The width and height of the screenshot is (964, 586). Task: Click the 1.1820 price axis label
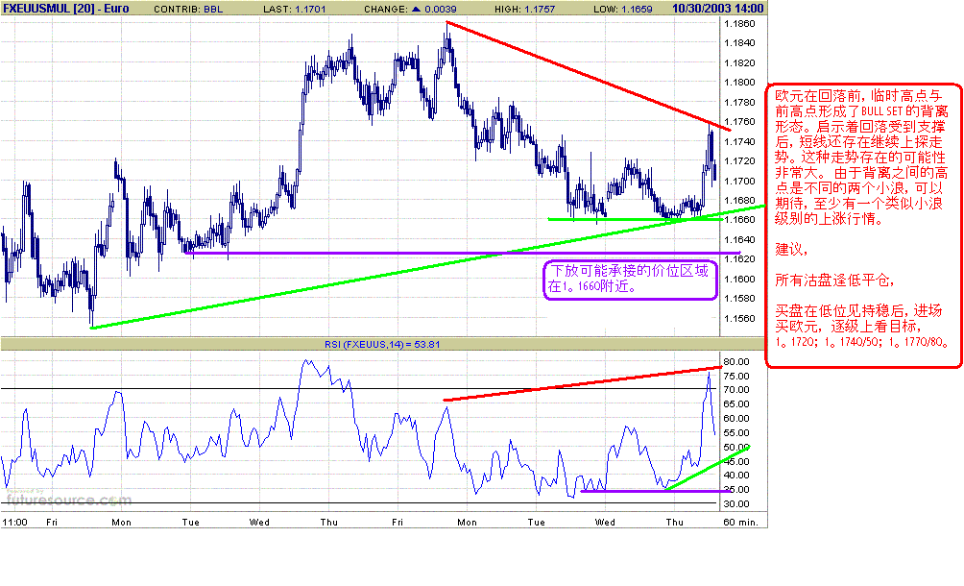tap(739, 63)
